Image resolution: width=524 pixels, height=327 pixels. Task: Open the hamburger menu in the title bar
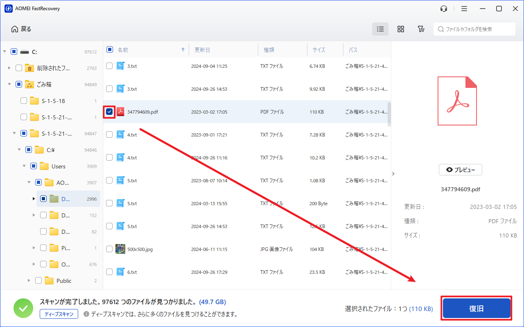(x=464, y=9)
